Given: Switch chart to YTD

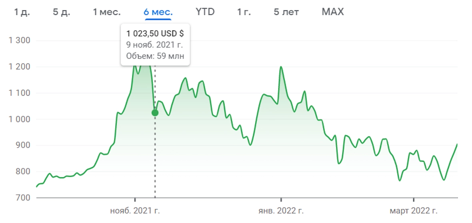Looking at the screenshot, I should tap(205, 12).
